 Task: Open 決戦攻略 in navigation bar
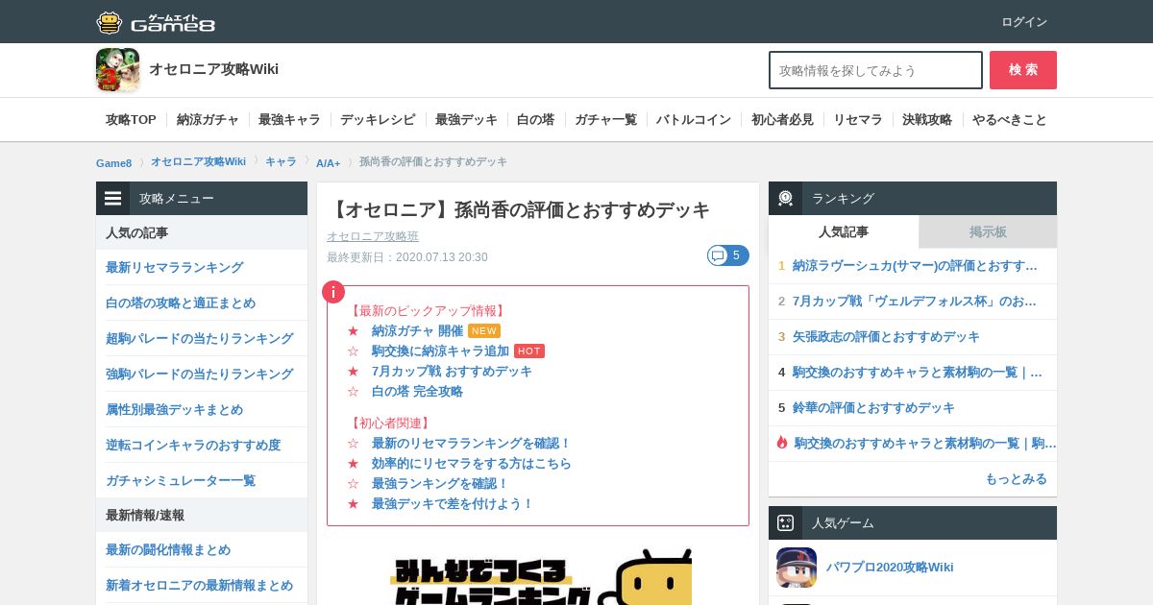click(x=927, y=120)
